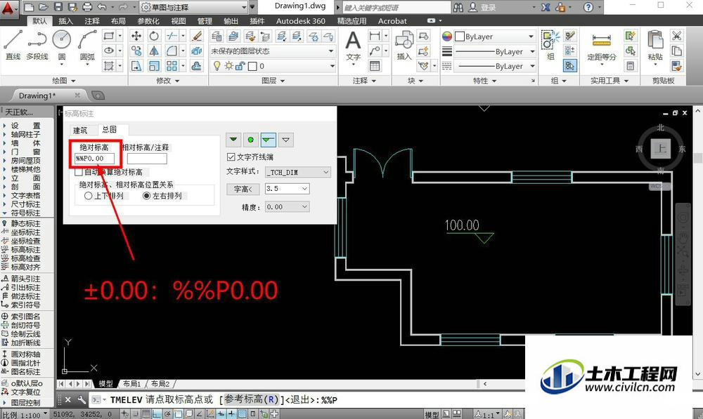Open the workspace 草图与注释 dropdown
Image resolution: width=703 pixels, height=419 pixels.
tap(194, 7)
